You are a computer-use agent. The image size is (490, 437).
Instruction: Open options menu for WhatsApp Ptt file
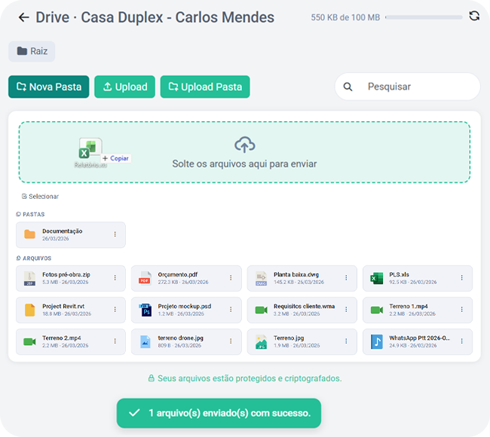tap(461, 341)
